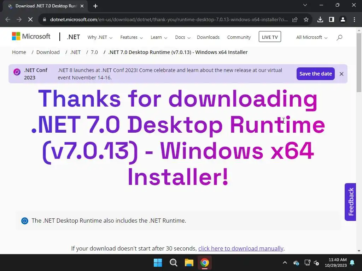Screen dimensions: 362x271
Task: Click muted volume tray icon
Action: [x=316, y=263]
